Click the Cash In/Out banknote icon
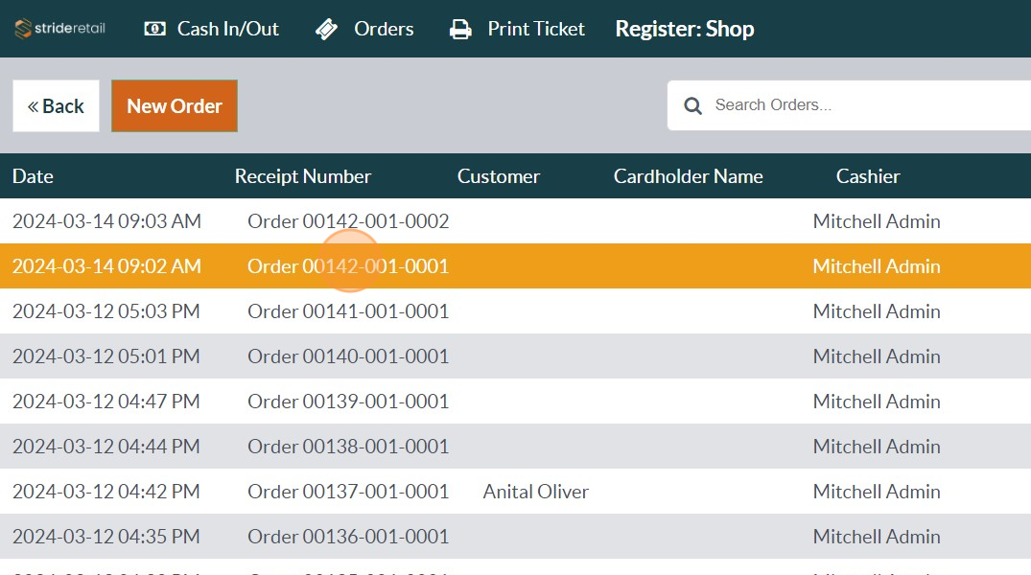 pyautogui.click(x=155, y=29)
